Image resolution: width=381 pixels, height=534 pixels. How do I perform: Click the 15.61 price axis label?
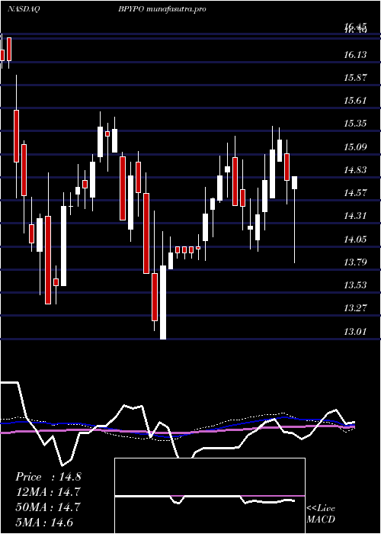tap(356, 101)
